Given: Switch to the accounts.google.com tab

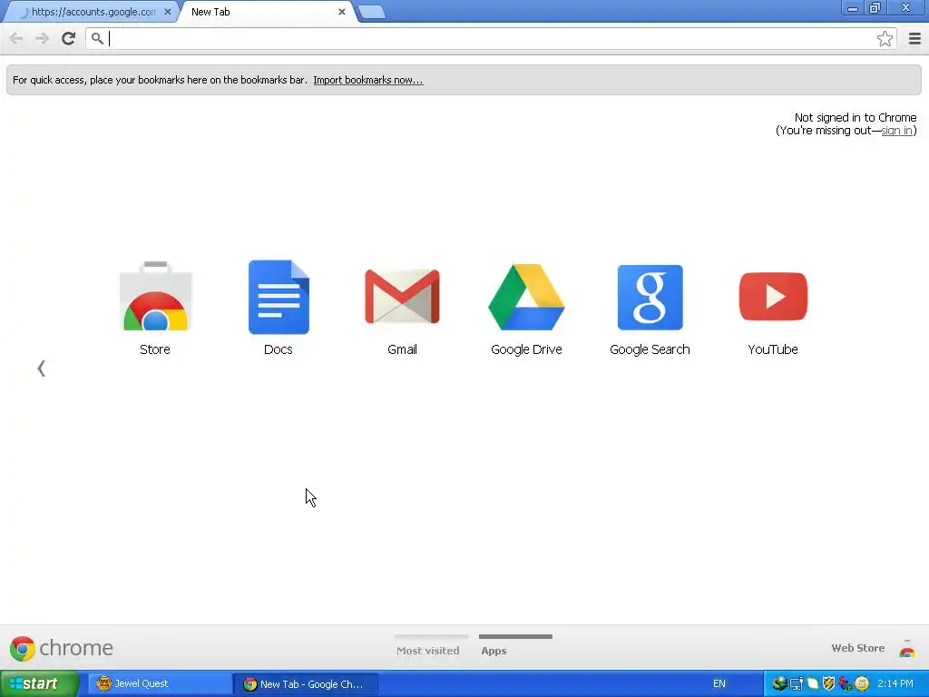Looking at the screenshot, I should pos(92,12).
